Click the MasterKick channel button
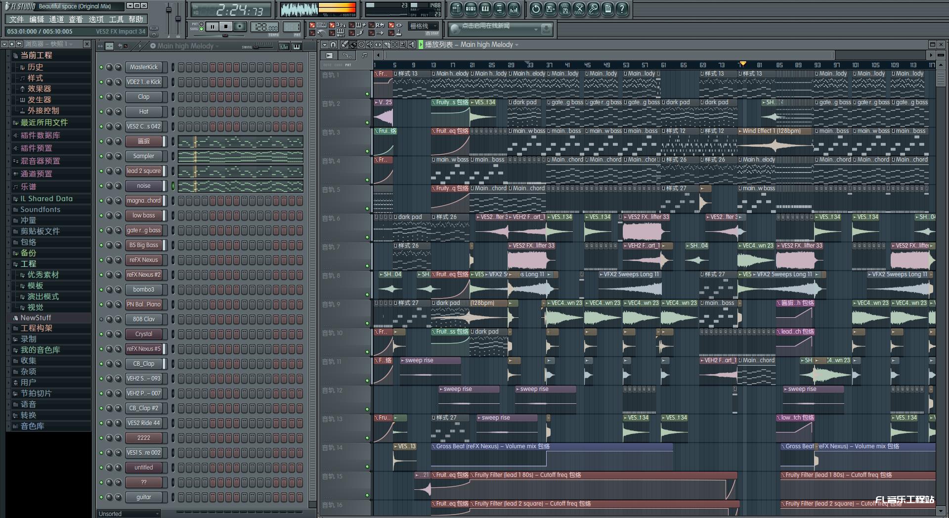 point(144,67)
